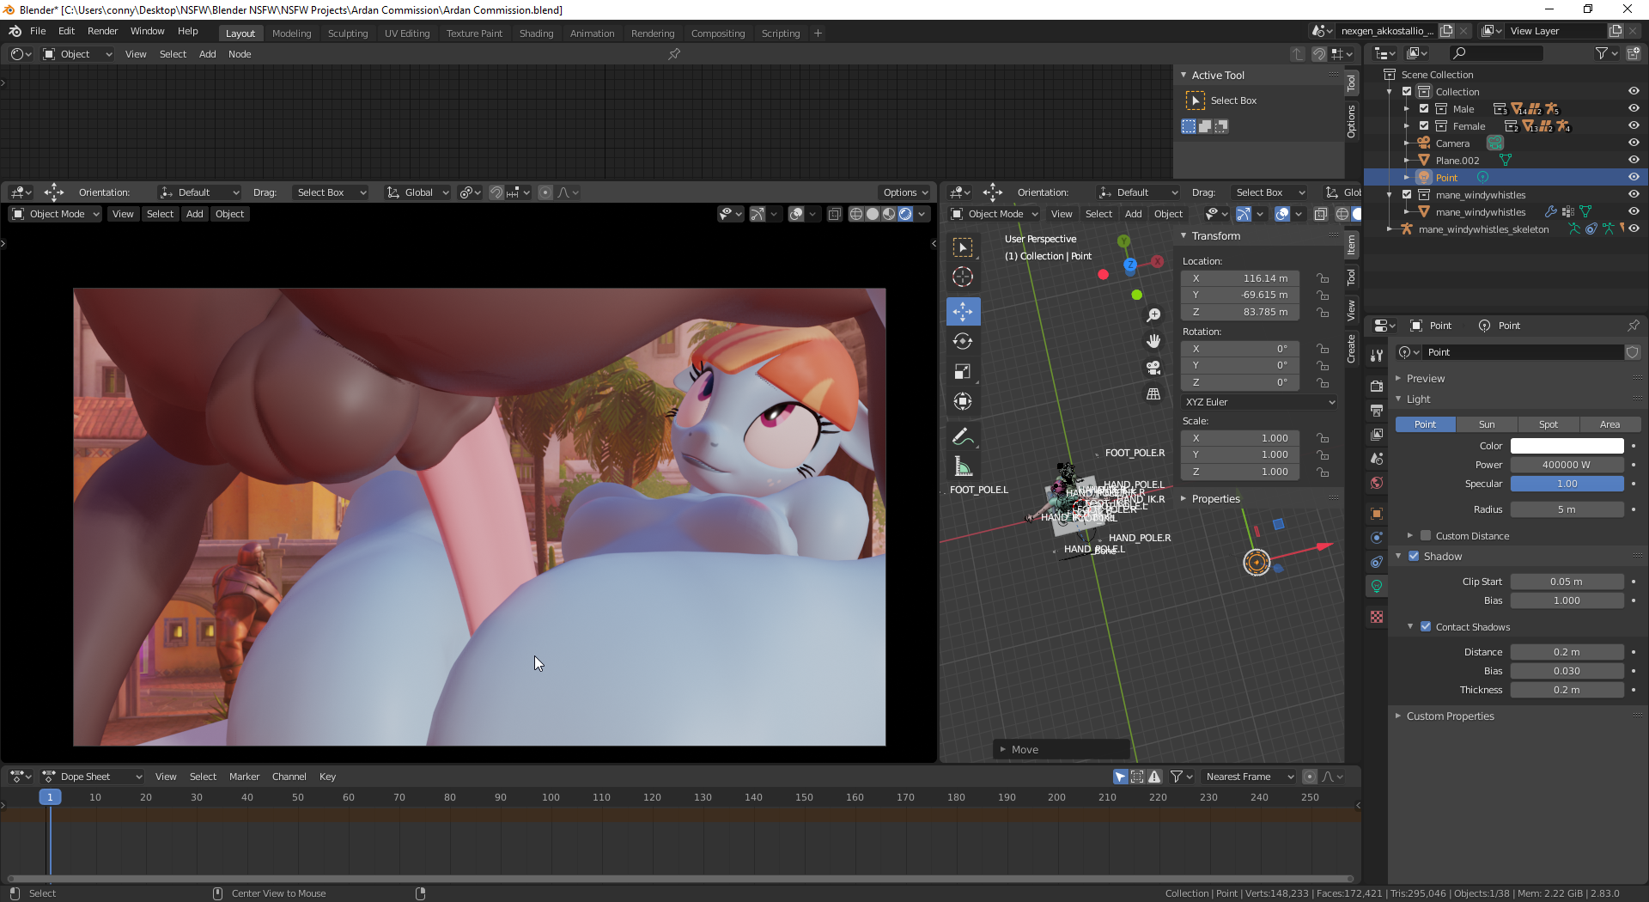Open the Object Data light properties tab

pyautogui.click(x=1377, y=586)
